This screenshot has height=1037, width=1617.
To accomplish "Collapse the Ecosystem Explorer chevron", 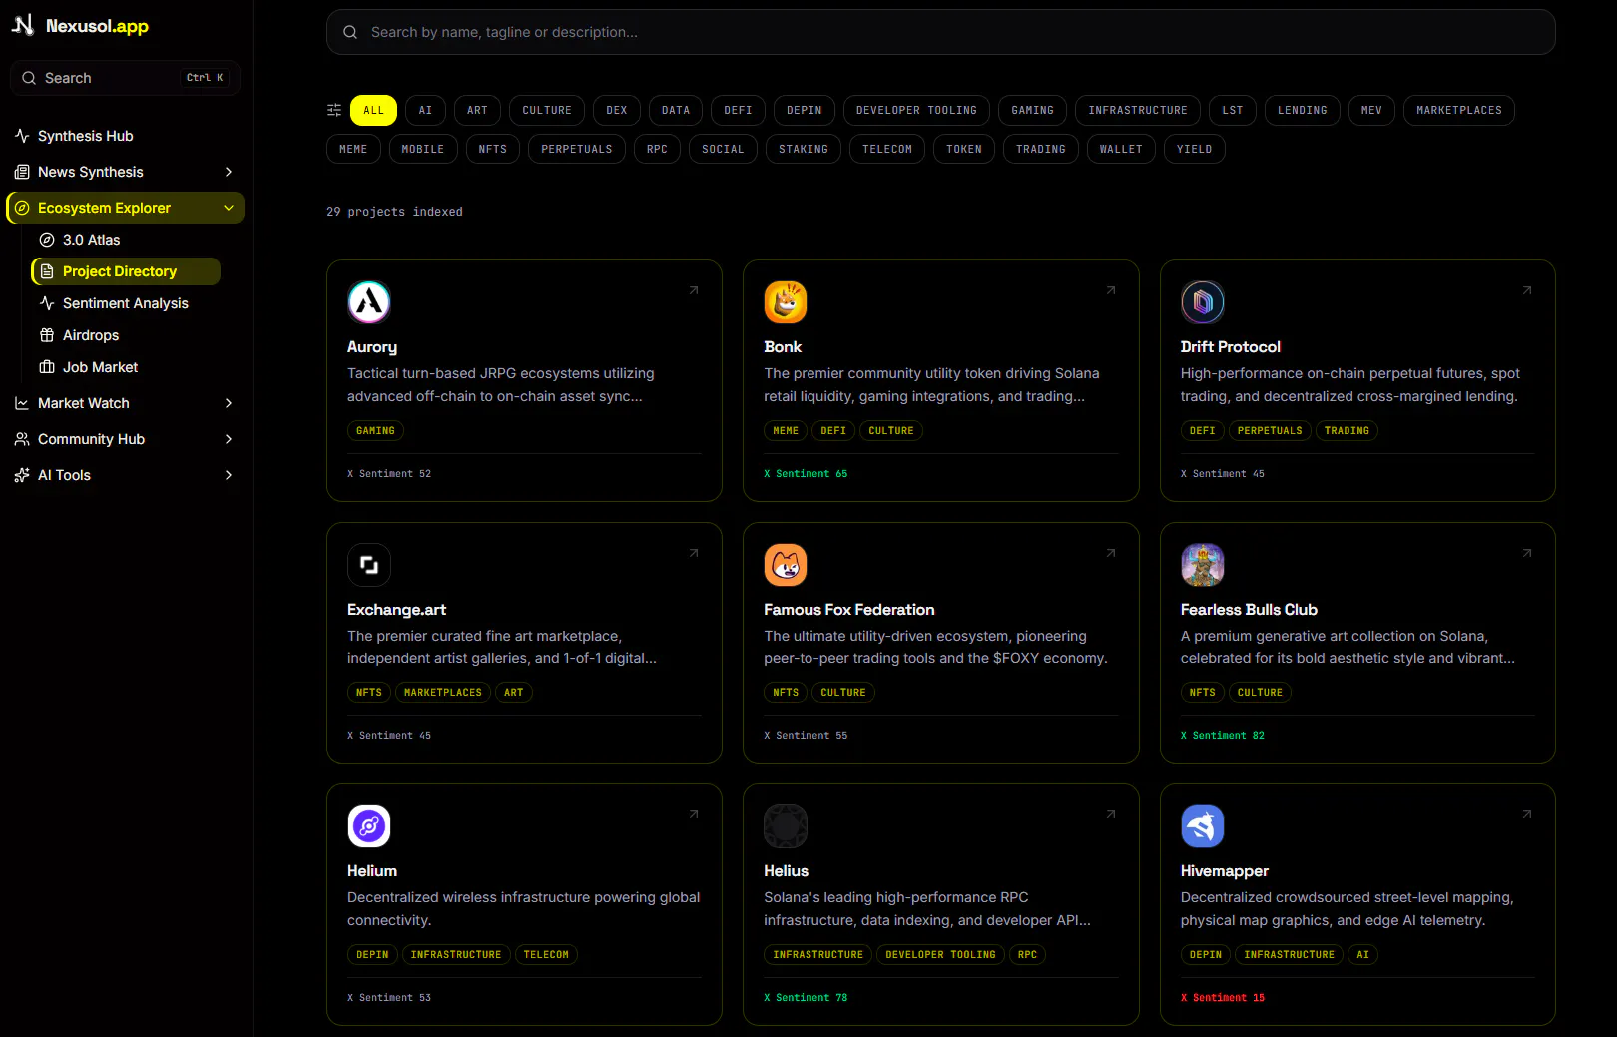I will [x=229, y=208].
